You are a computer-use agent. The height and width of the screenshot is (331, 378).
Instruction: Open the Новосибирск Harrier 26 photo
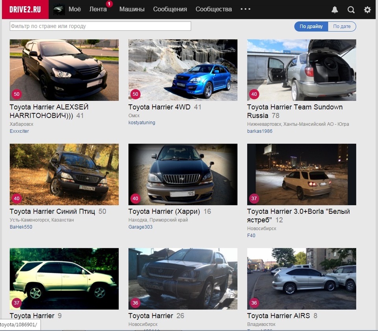(183, 279)
